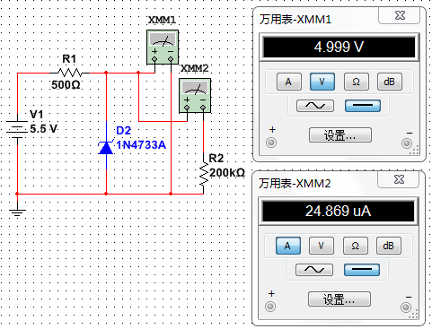432x329 pixels.
Task: Open XMM2 settings with 设置 button
Action: point(339,299)
